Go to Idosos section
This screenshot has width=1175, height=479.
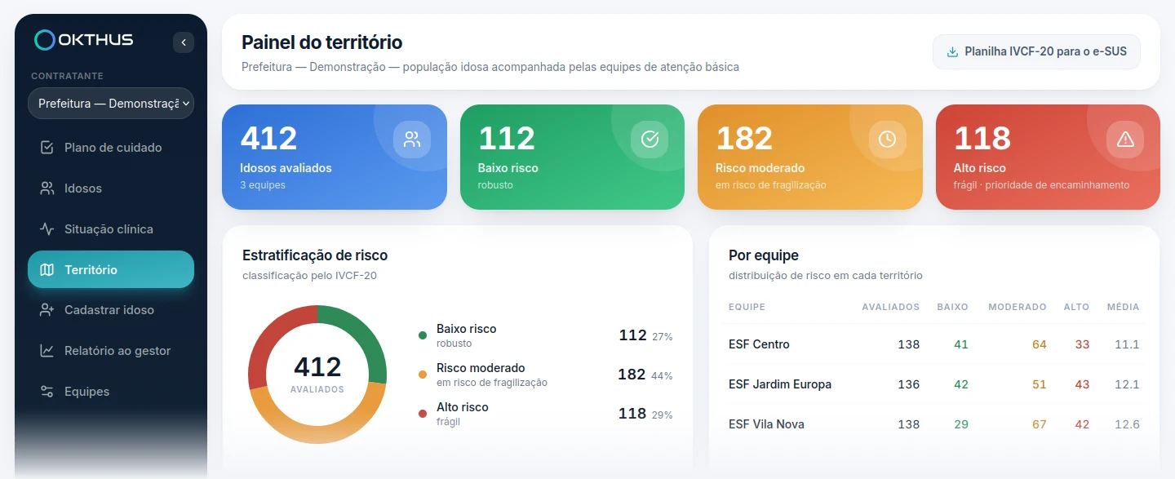(x=111, y=188)
